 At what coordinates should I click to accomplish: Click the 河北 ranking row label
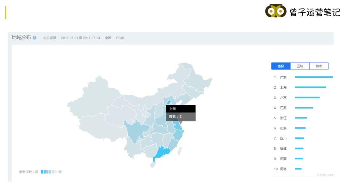click(x=283, y=169)
